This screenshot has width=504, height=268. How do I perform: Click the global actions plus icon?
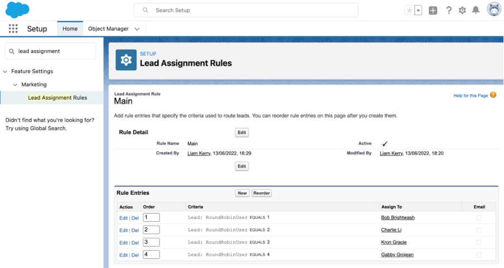pos(433,10)
